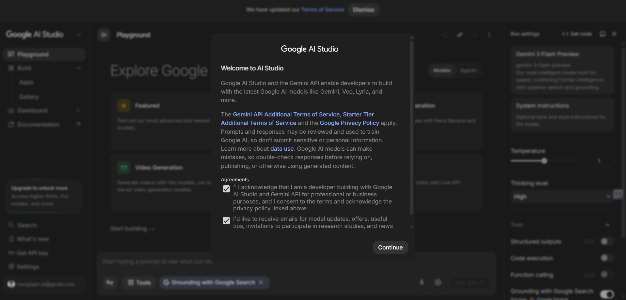626x300 pixels.
Task: Open the Tools button in prompt bar
Action: 139,282
